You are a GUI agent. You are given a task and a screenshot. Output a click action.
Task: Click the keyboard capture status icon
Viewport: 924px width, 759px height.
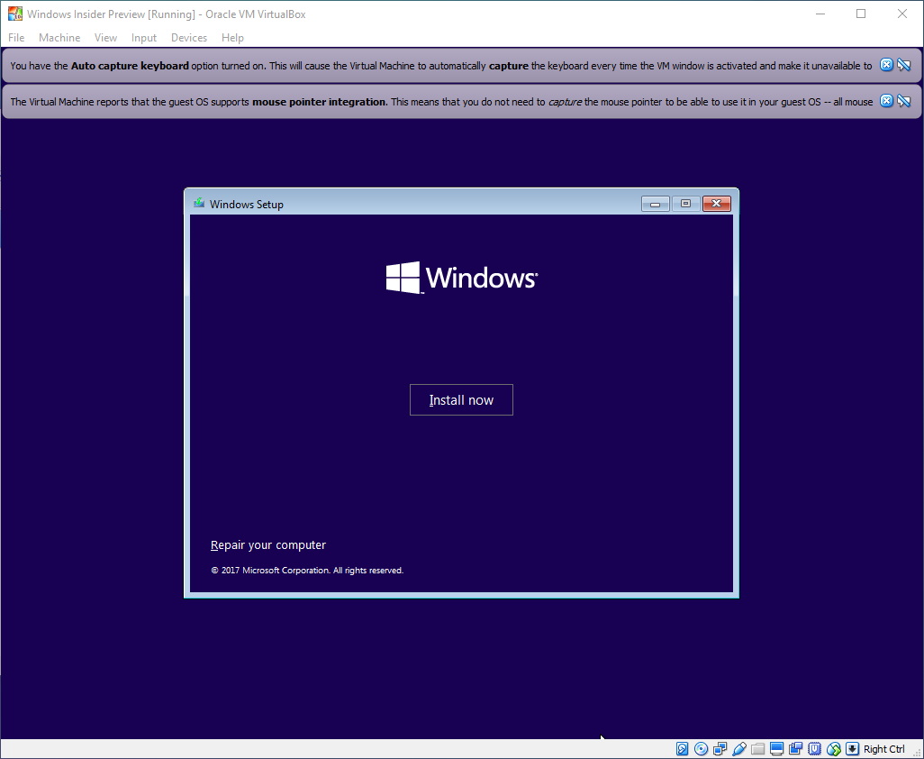pos(850,748)
